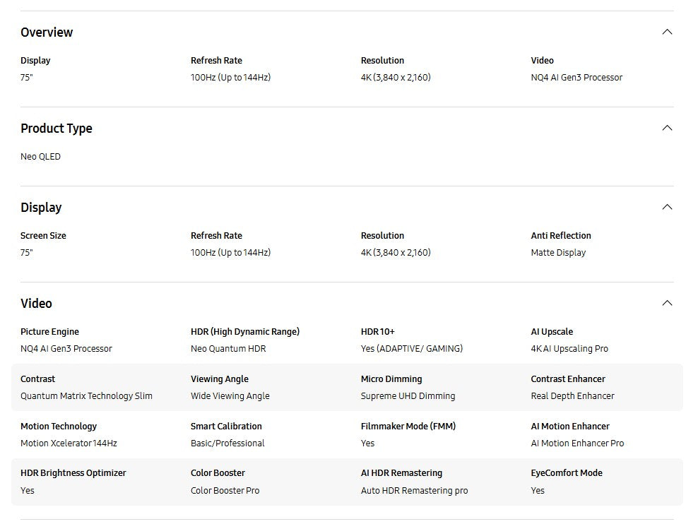Click the Anti Reflection label
Image resolution: width=698 pixels, height=524 pixels.
(561, 236)
